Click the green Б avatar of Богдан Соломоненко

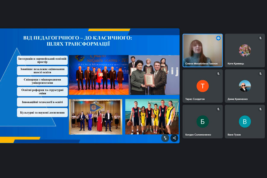pos(202,121)
